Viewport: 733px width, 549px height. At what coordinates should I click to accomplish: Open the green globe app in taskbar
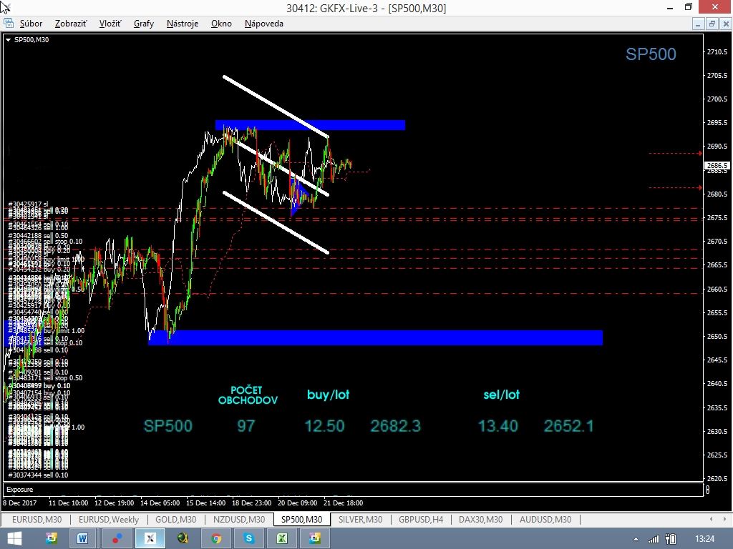click(x=183, y=539)
